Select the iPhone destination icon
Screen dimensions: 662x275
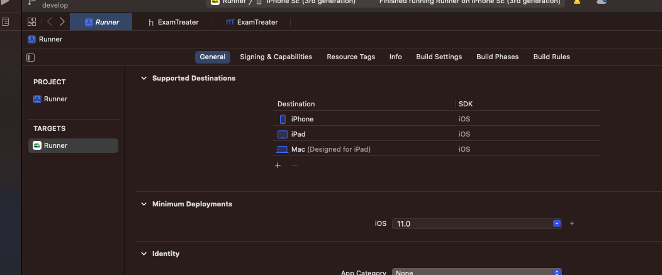click(x=283, y=119)
